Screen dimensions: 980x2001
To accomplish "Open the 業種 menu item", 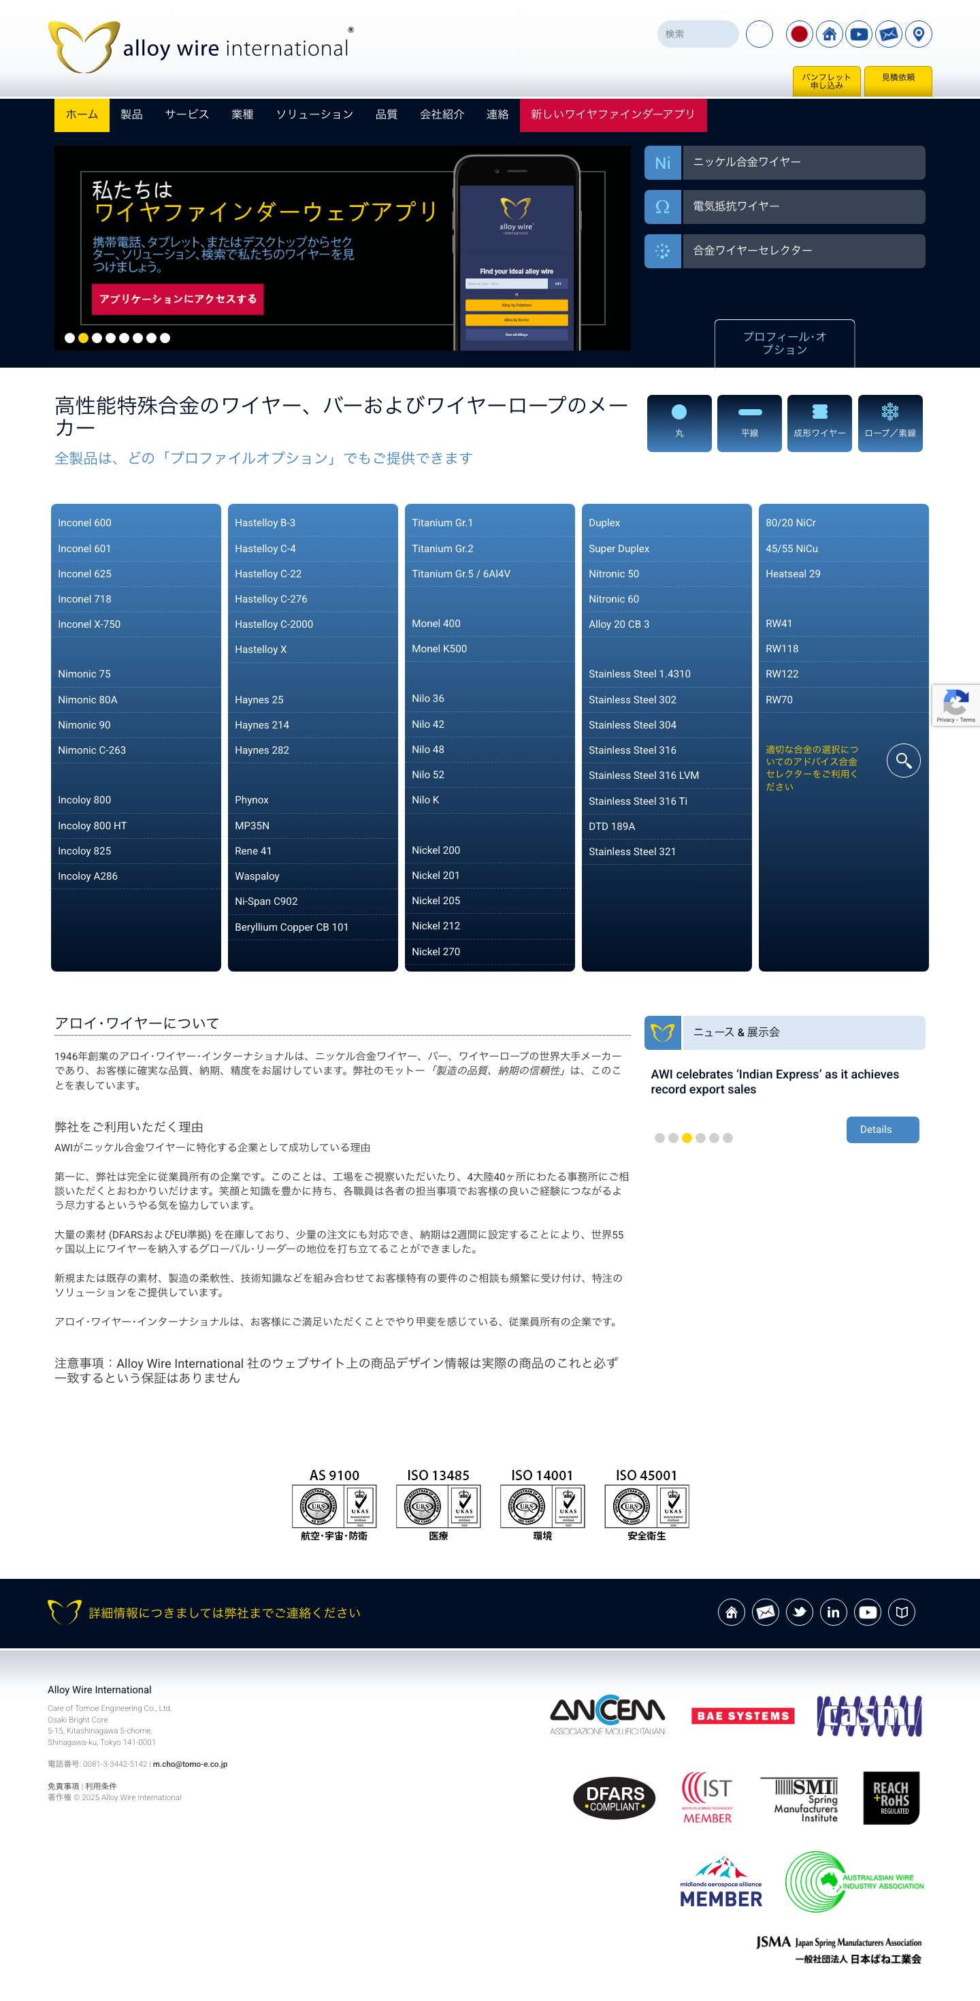I will (242, 115).
